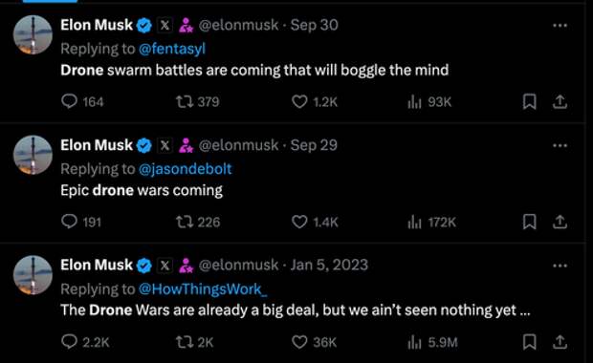Like the Epic drone wars coming tweet
This screenshot has height=363, width=593.
tap(299, 222)
